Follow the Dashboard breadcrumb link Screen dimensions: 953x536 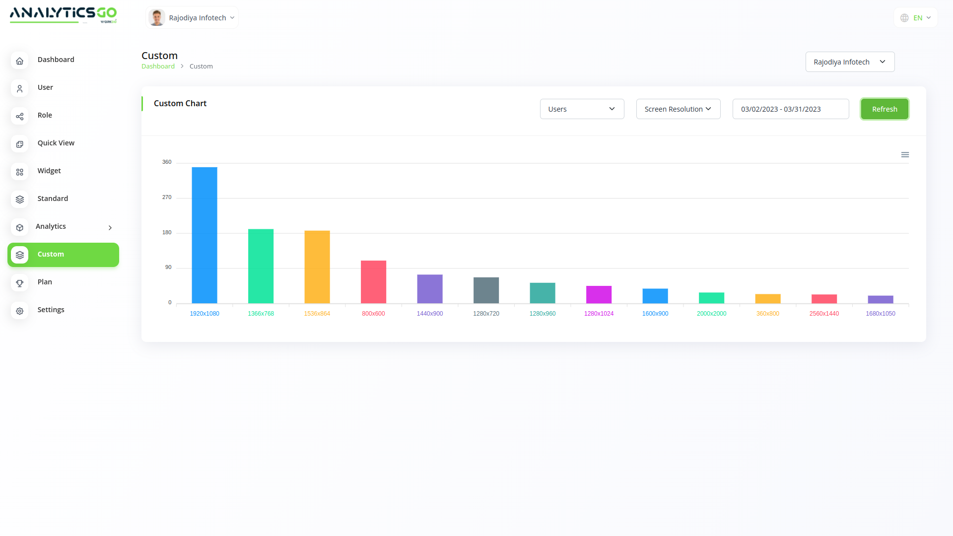click(x=158, y=67)
